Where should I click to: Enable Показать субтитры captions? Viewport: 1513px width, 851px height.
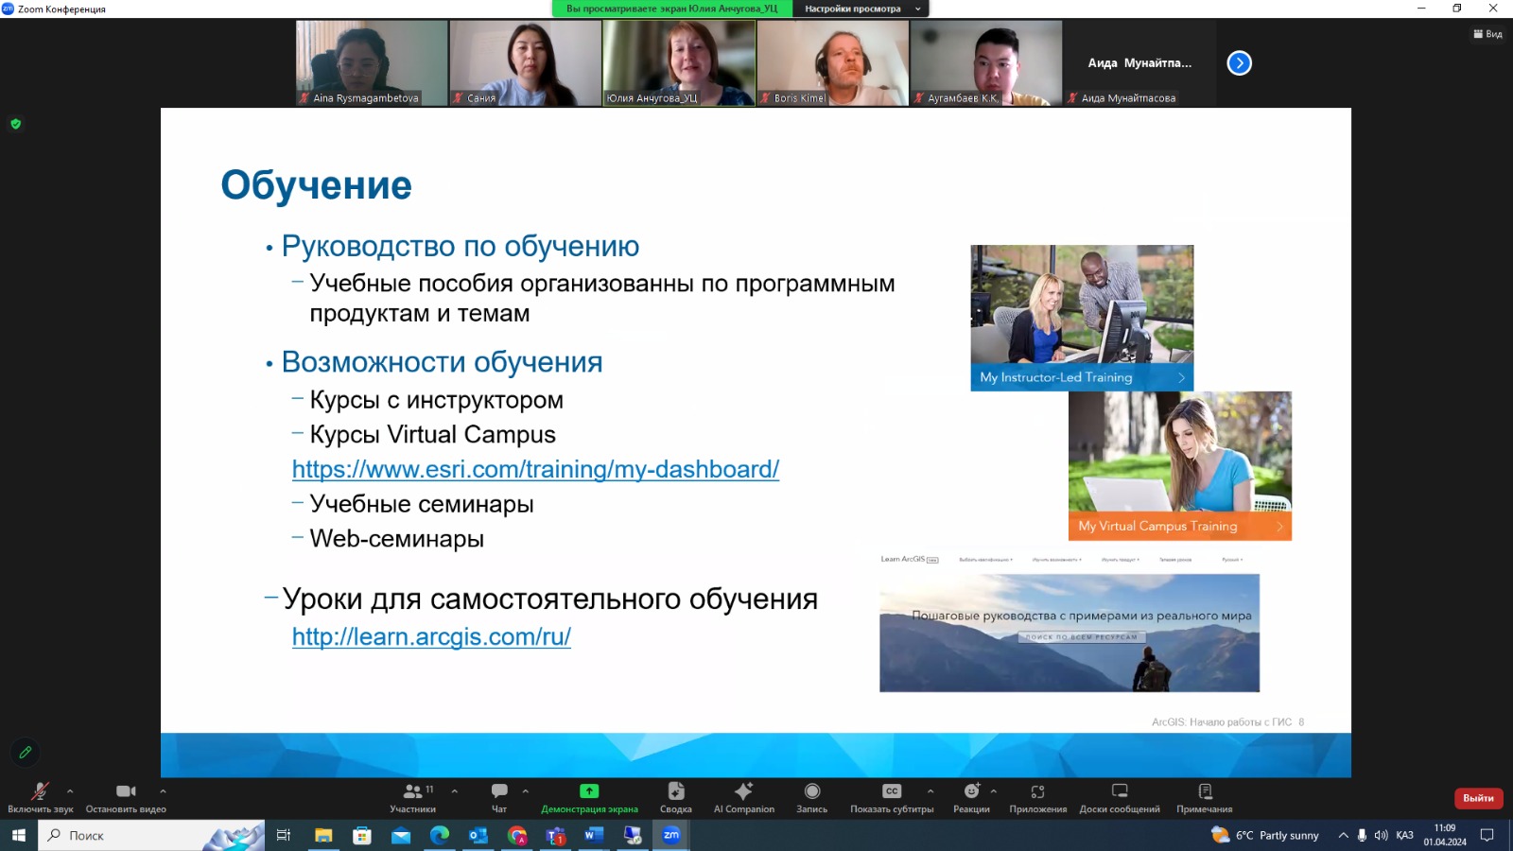tap(892, 797)
